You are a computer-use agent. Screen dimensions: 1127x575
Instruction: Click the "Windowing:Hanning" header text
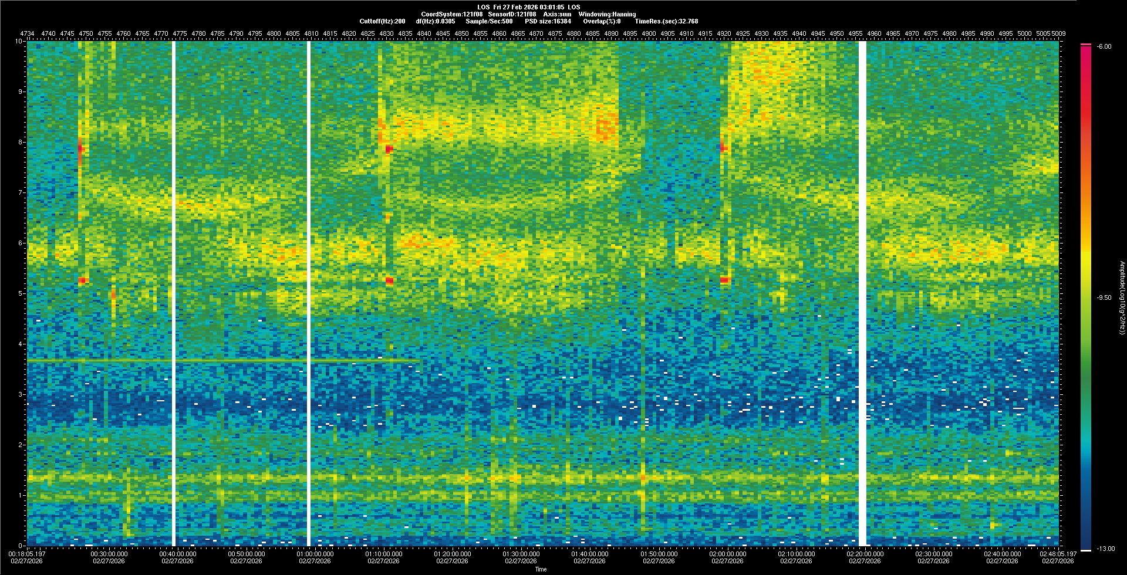point(607,14)
